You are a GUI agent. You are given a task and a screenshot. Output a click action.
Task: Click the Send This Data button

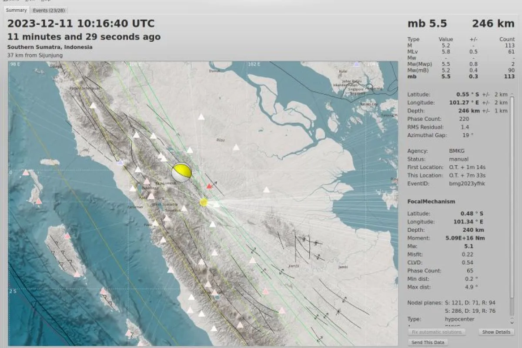tap(428, 342)
